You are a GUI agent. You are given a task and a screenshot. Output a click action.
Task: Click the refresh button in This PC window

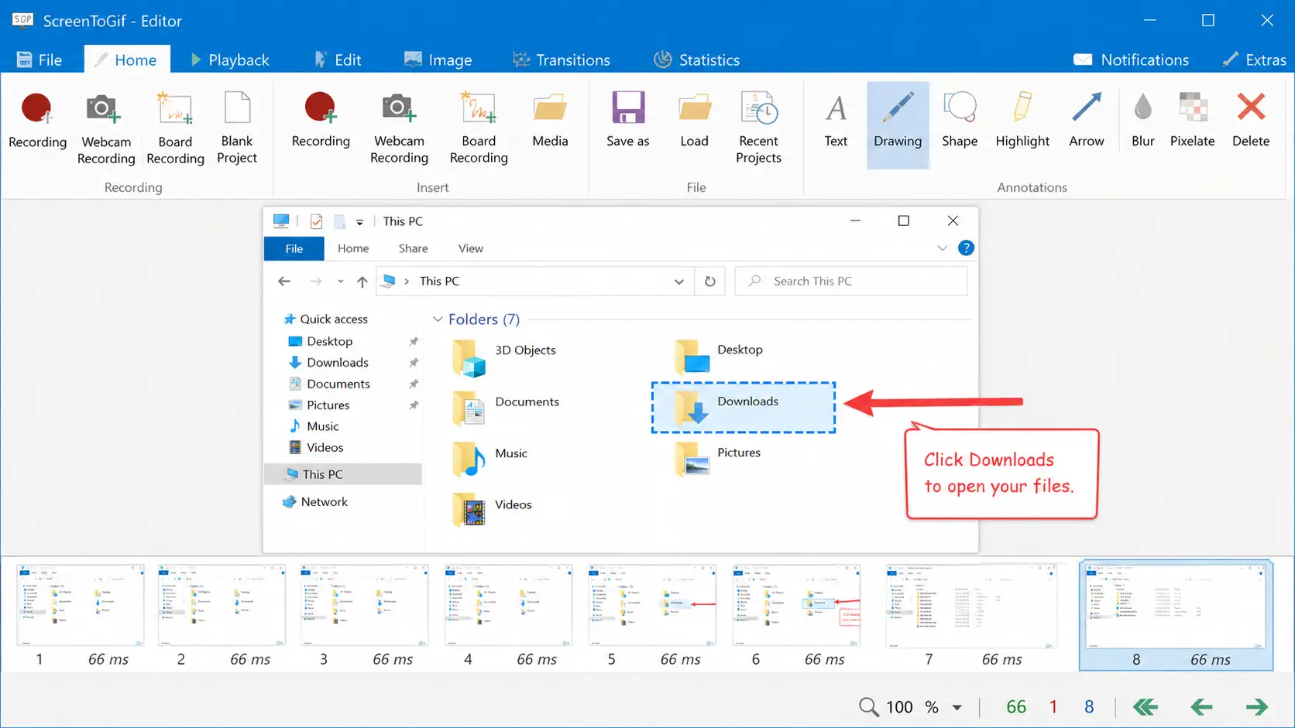click(709, 282)
